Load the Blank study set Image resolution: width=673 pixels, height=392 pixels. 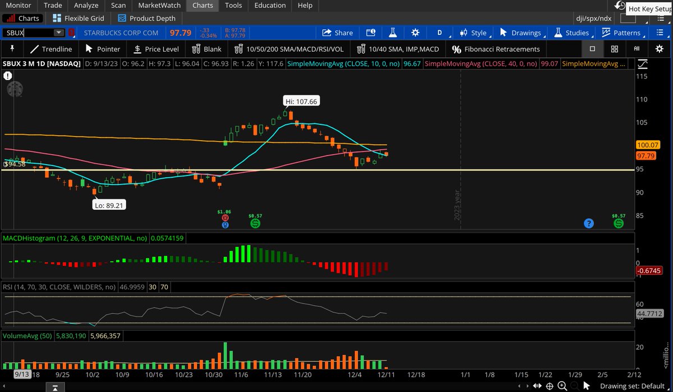click(x=207, y=49)
